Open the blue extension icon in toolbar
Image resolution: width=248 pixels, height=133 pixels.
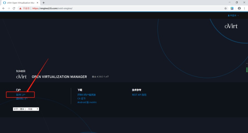[232, 8]
